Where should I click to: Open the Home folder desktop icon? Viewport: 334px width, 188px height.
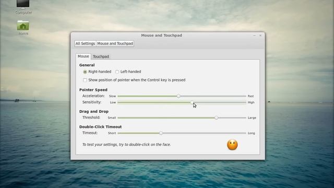(x=23, y=28)
